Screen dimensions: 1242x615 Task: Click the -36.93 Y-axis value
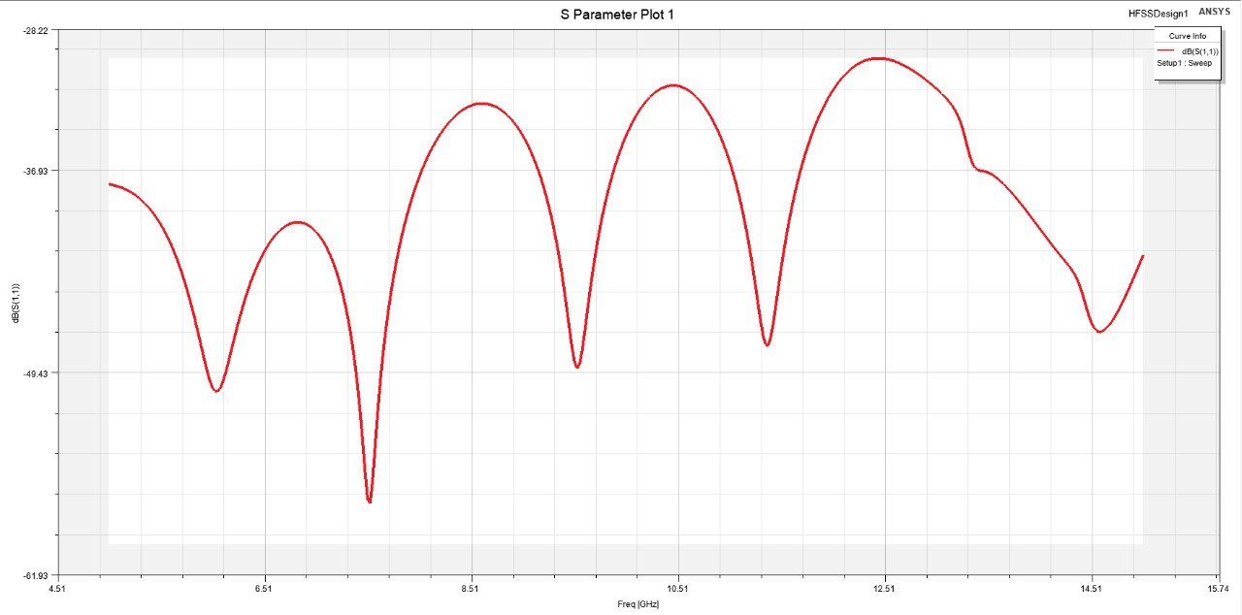(x=35, y=171)
